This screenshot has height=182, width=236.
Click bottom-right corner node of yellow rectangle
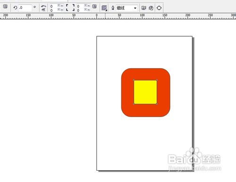157,104
